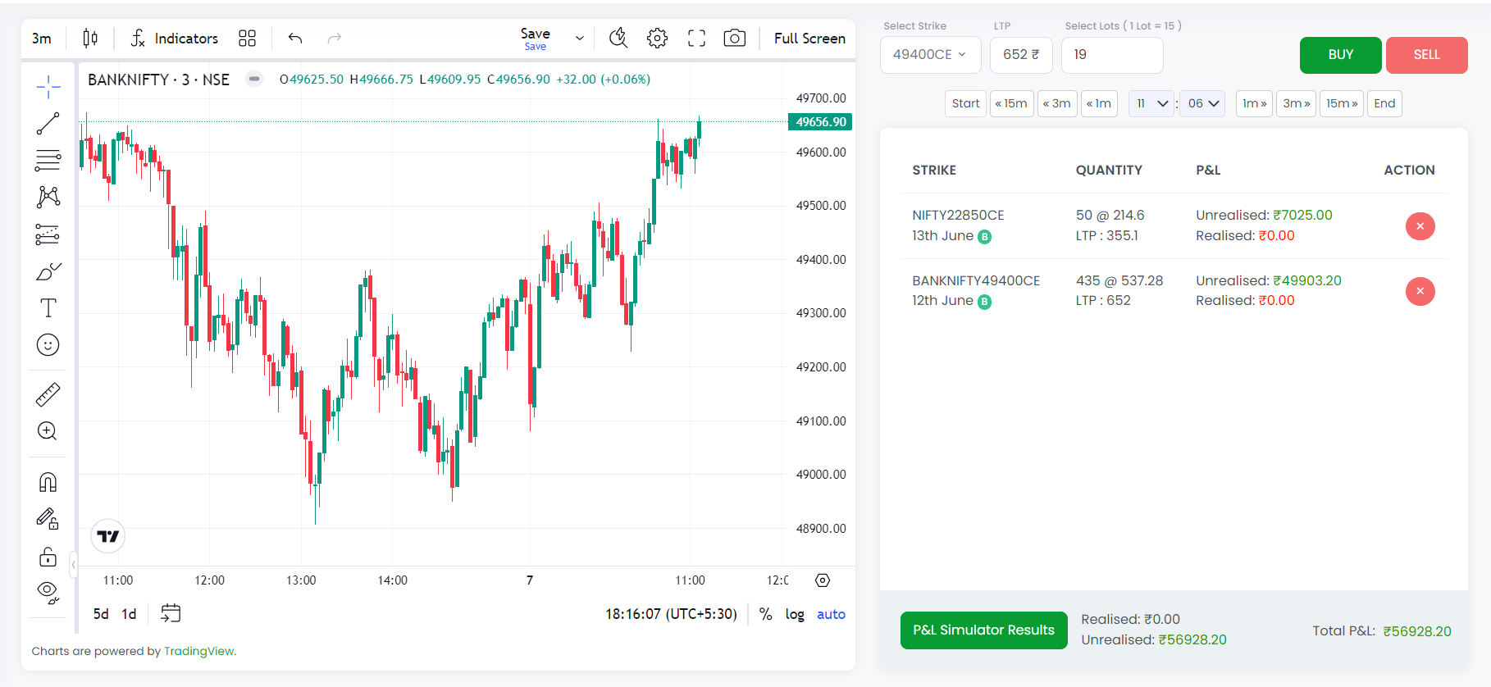Step forward 1 minute
1491x687 pixels.
point(1254,103)
